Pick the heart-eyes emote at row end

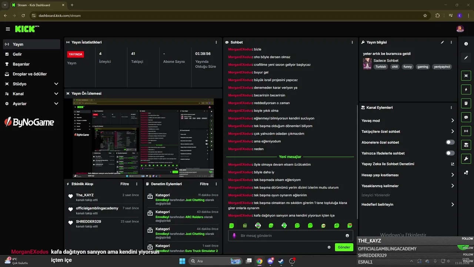(x=350, y=225)
